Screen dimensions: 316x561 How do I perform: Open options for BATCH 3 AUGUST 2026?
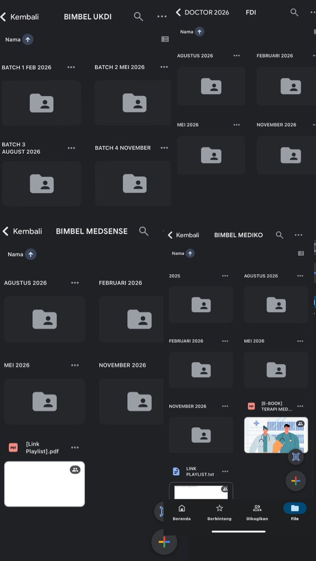coord(71,148)
